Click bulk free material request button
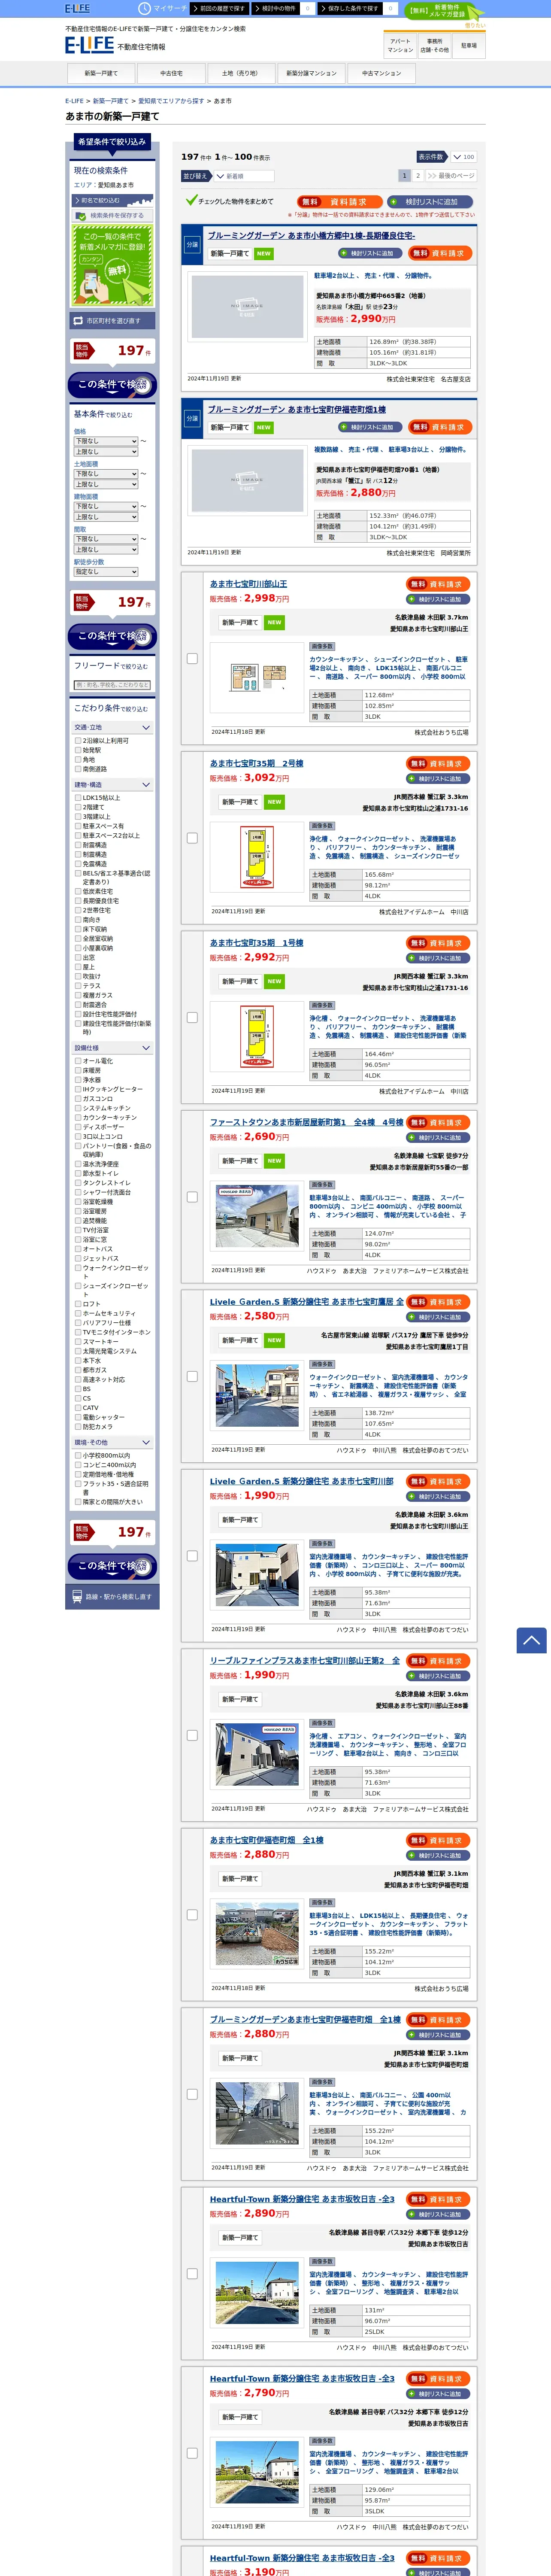551x2576 pixels. (339, 201)
